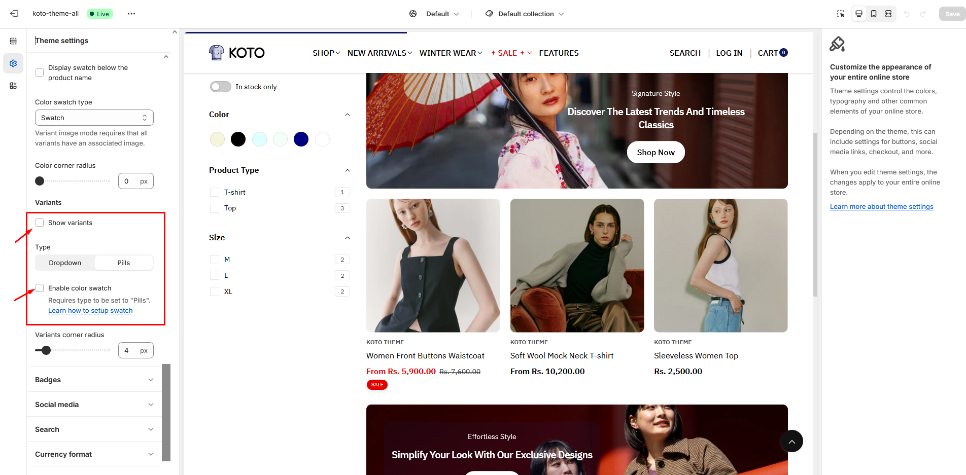This screenshot has width=966, height=475.
Task: Check the Enable color swatch option
Action: (x=40, y=288)
